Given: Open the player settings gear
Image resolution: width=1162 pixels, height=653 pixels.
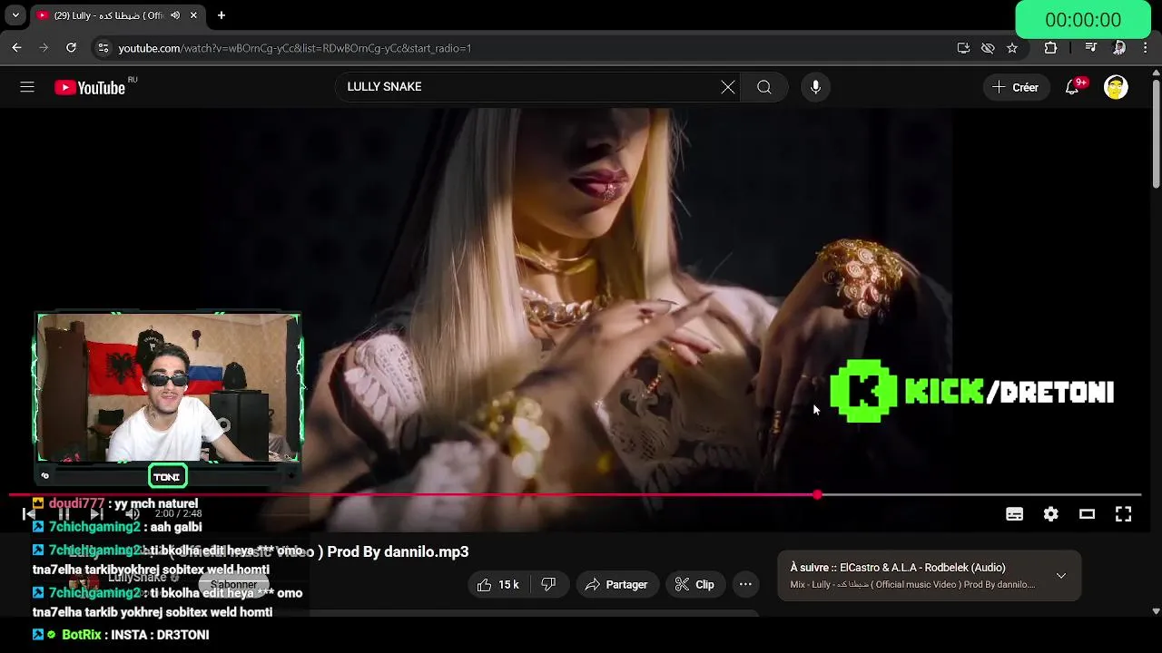Looking at the screenshot, I should tap(1051, 514).
